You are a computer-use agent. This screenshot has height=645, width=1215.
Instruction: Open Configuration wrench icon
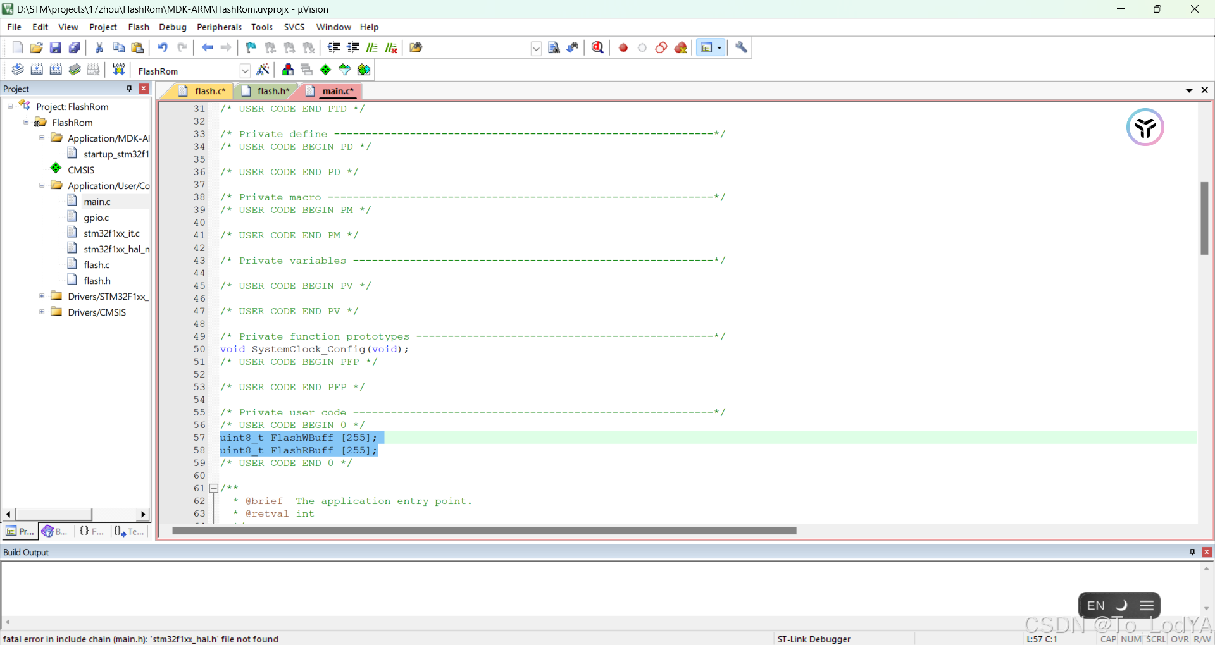pos(741,47)
